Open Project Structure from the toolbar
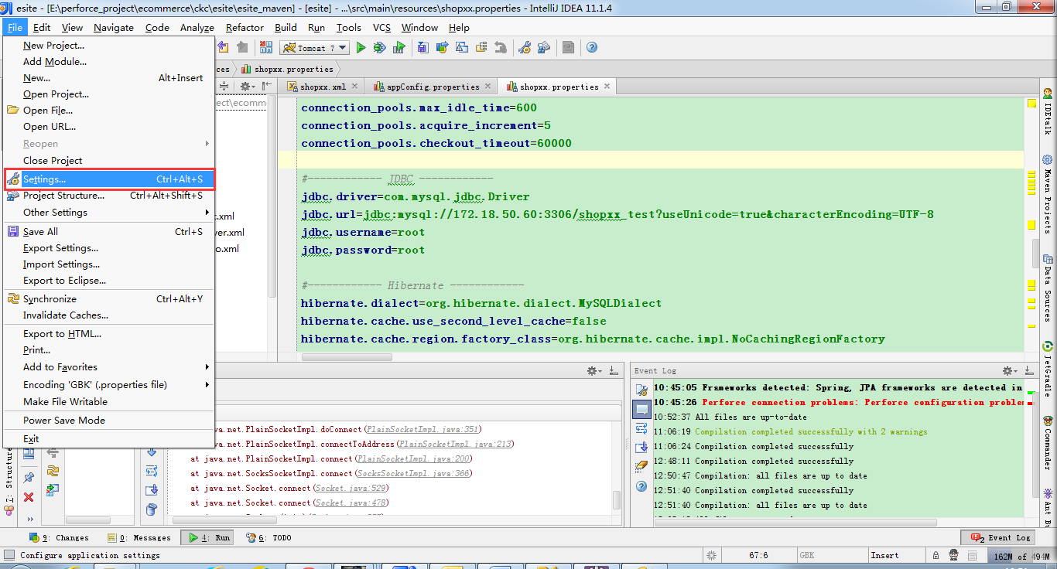 (x=544, y=48)
